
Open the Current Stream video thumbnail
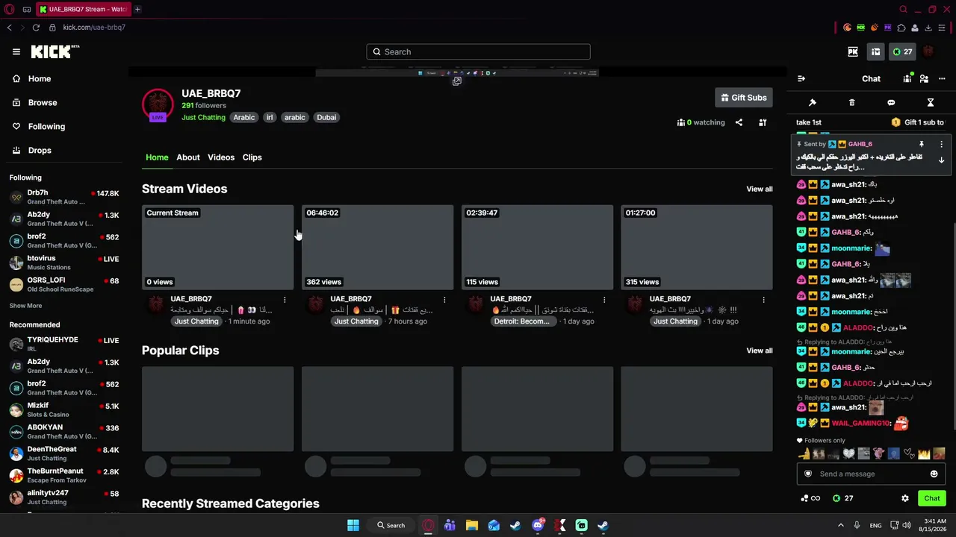(217, 247)
